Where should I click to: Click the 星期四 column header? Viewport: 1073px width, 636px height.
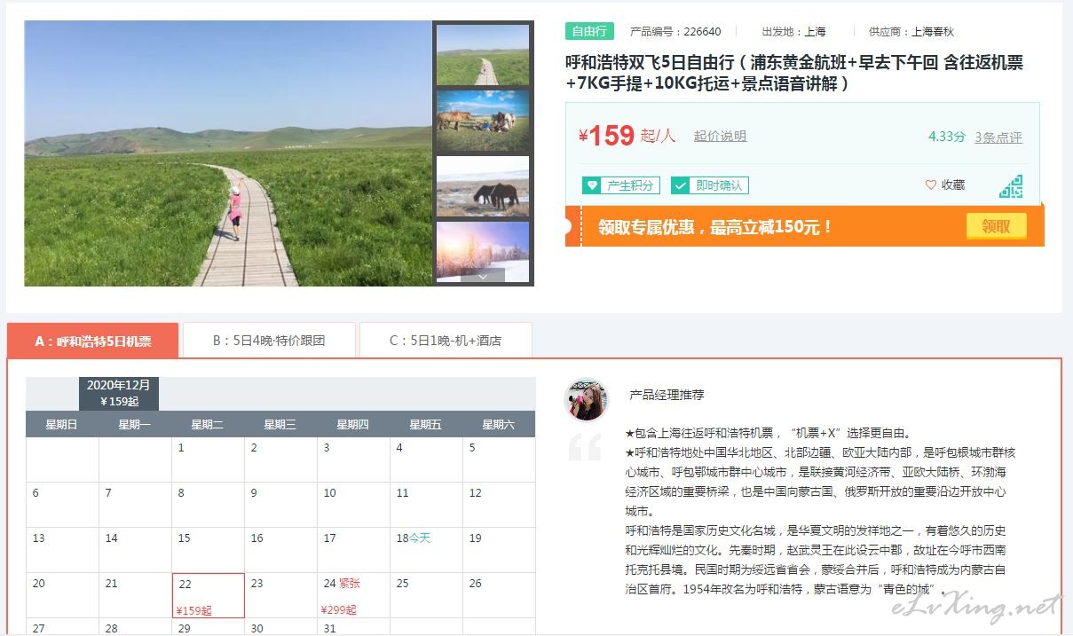click(x=352, y=425)
